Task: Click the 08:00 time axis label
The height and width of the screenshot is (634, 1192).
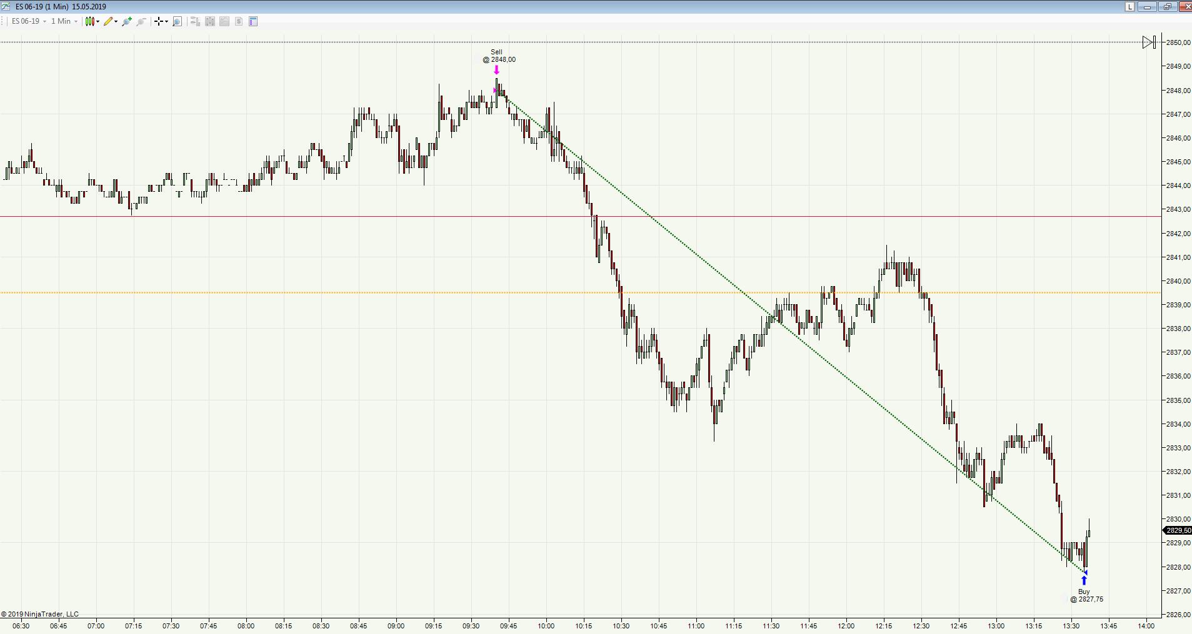Action: click(246, 626)
